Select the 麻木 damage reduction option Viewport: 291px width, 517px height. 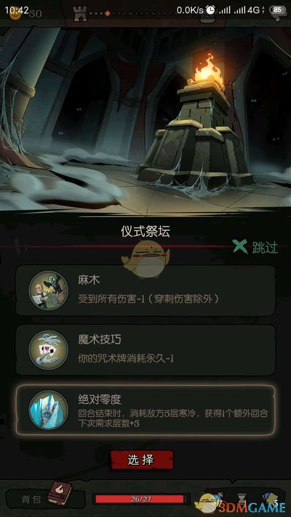tap(145, 290)
